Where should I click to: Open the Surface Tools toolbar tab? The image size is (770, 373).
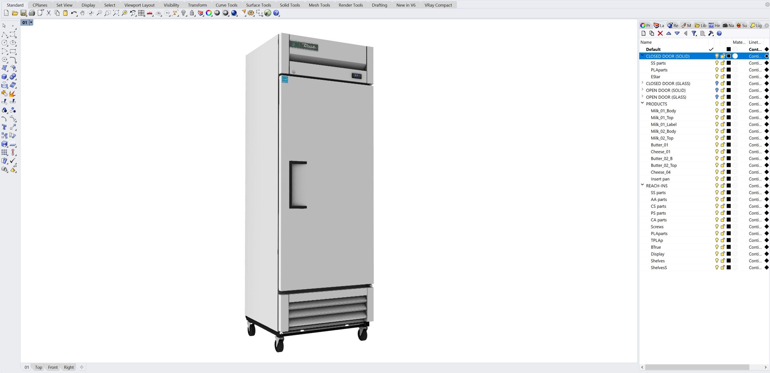pos(258,5)
